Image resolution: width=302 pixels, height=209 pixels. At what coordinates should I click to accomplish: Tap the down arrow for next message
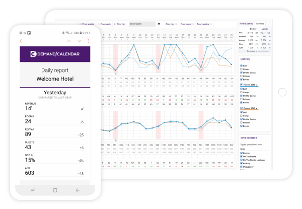tap(79, 40)
